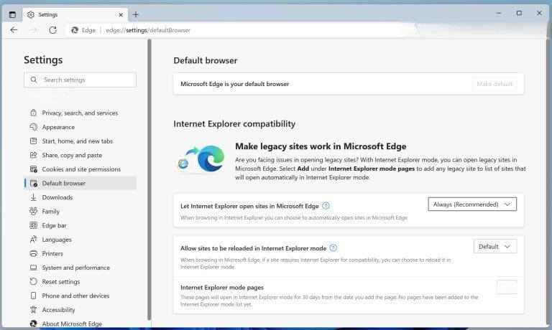Click the Appearance icon in the sidebar
Image resolution: width=552 pixels, height=330 pixels.
click(34, 127)
